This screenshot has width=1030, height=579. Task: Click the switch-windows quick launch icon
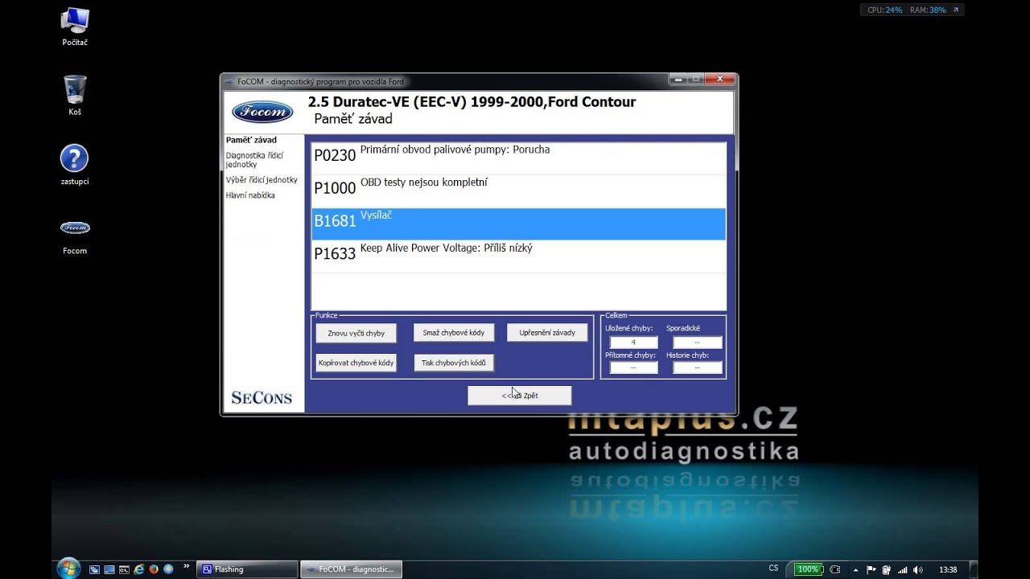(94, 569)
